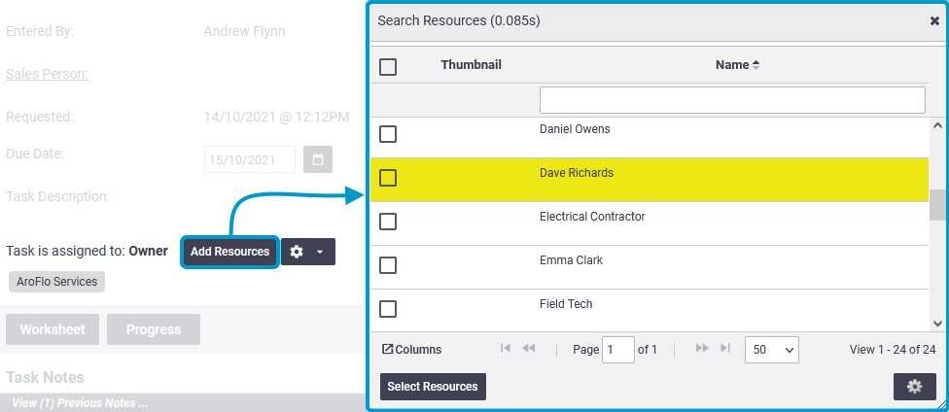Open the Progress tab
This screenshot has height=412, width=949.
154,329
